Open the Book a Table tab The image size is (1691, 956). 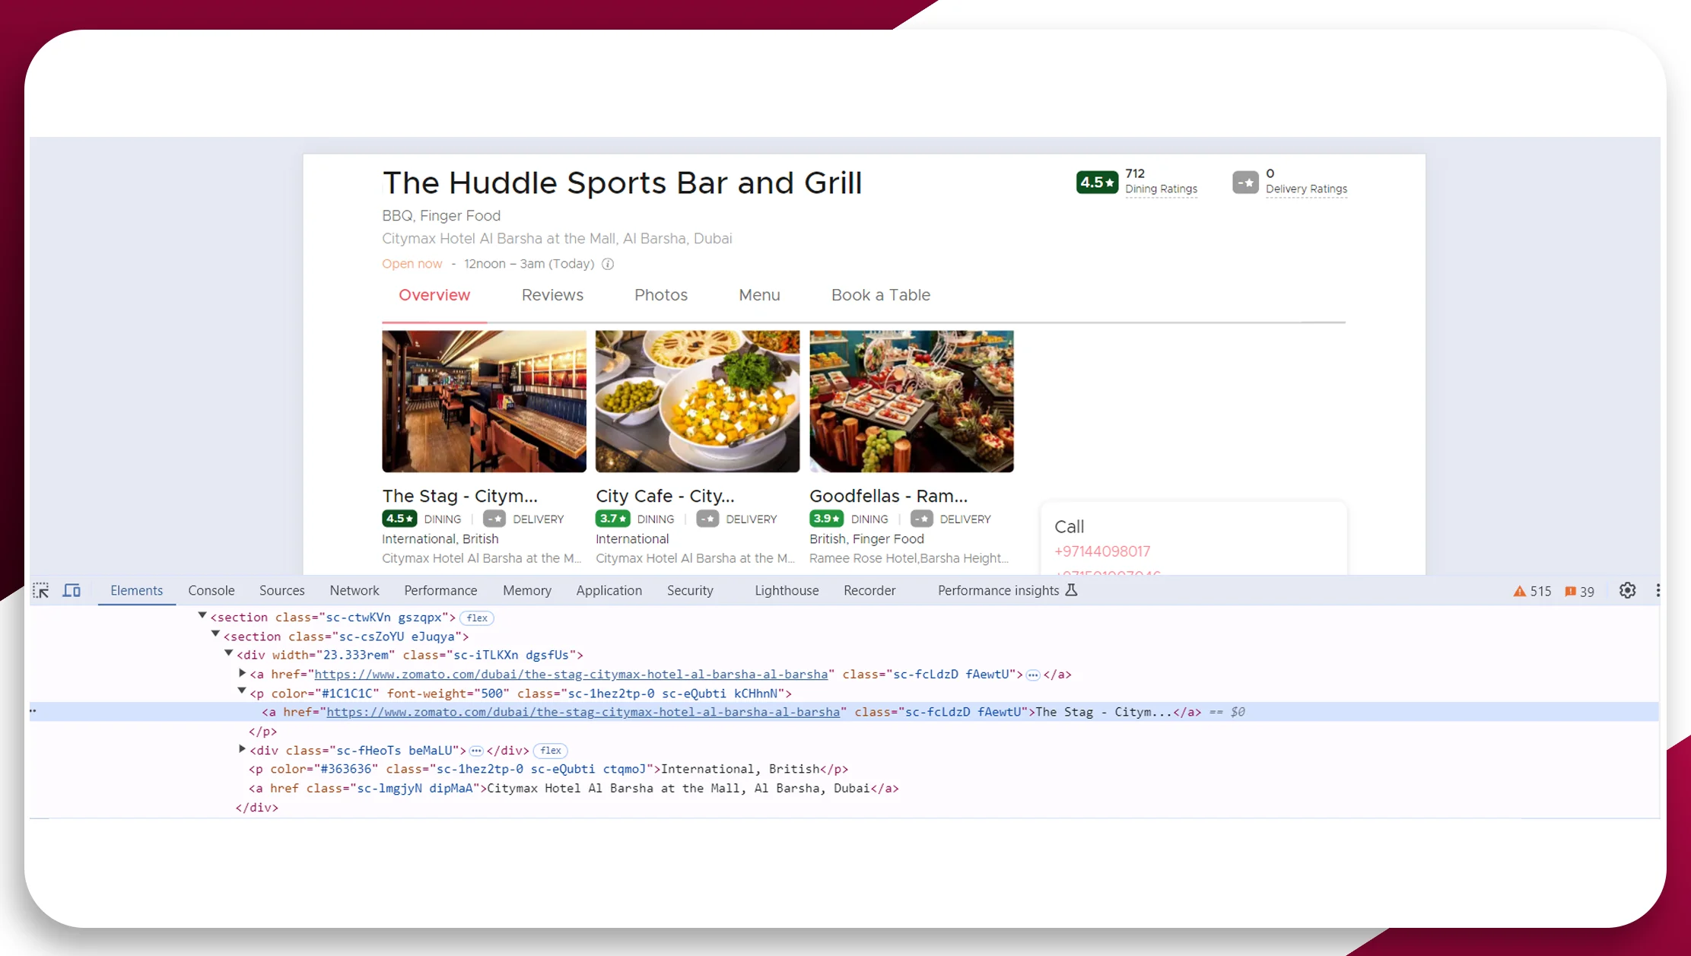pos(881,295)
